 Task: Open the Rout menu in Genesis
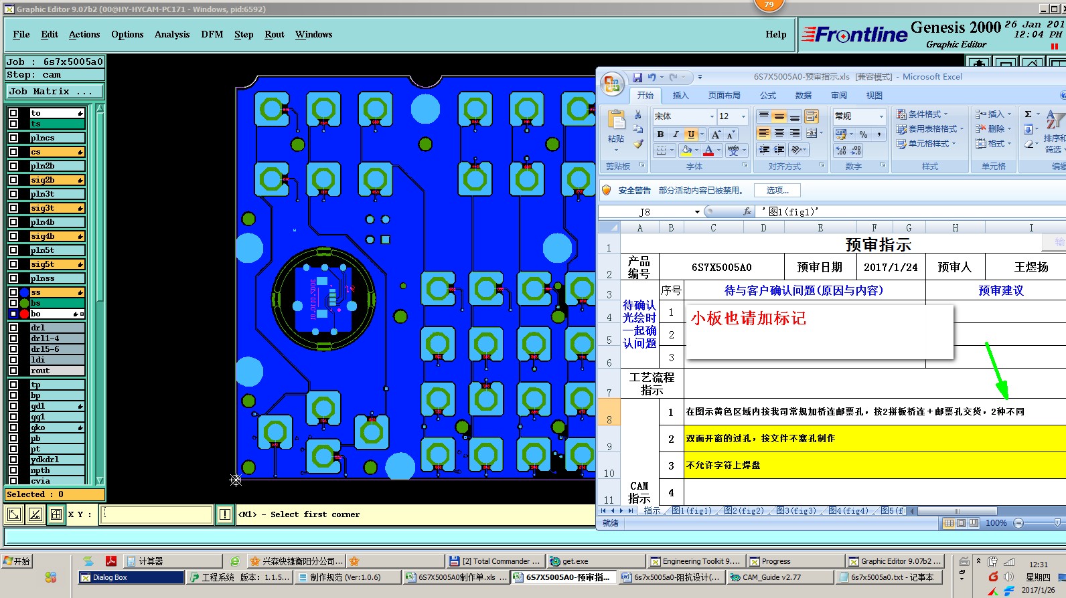[x=275, y=34]
